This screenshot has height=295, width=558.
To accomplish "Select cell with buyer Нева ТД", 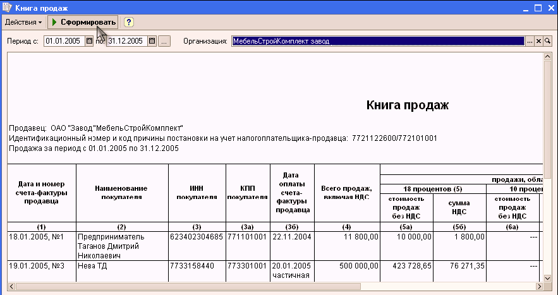I will [122, 271].
